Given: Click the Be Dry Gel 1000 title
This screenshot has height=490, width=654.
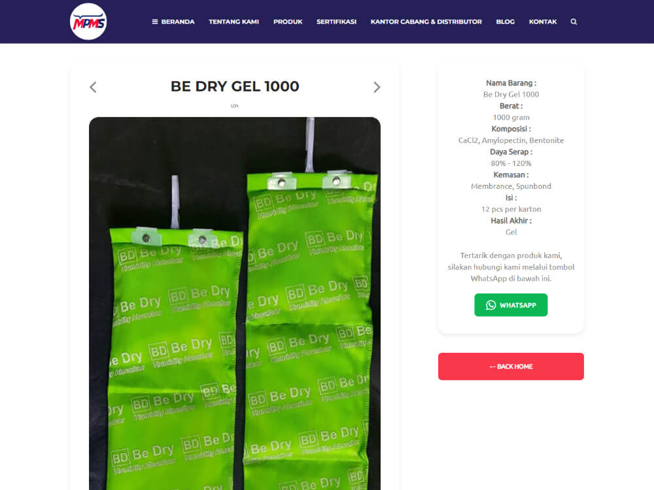Looking at the screenshot, I should click(235, 86).
